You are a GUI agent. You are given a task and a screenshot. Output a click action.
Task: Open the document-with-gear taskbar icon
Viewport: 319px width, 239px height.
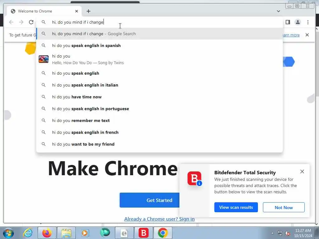tap(124, 233)
